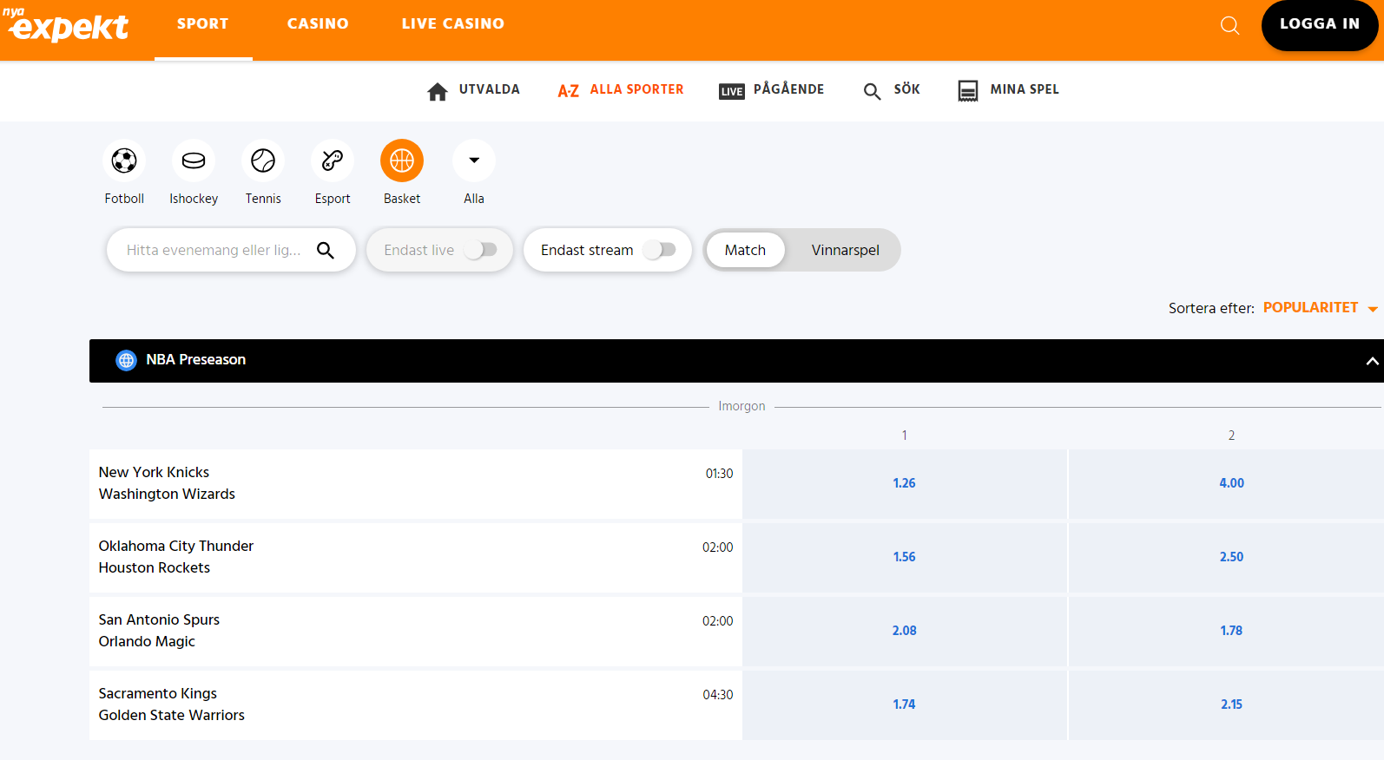Open the Live Casino tab
This screenshot has height=760, width=1384.
pos(452,24)
